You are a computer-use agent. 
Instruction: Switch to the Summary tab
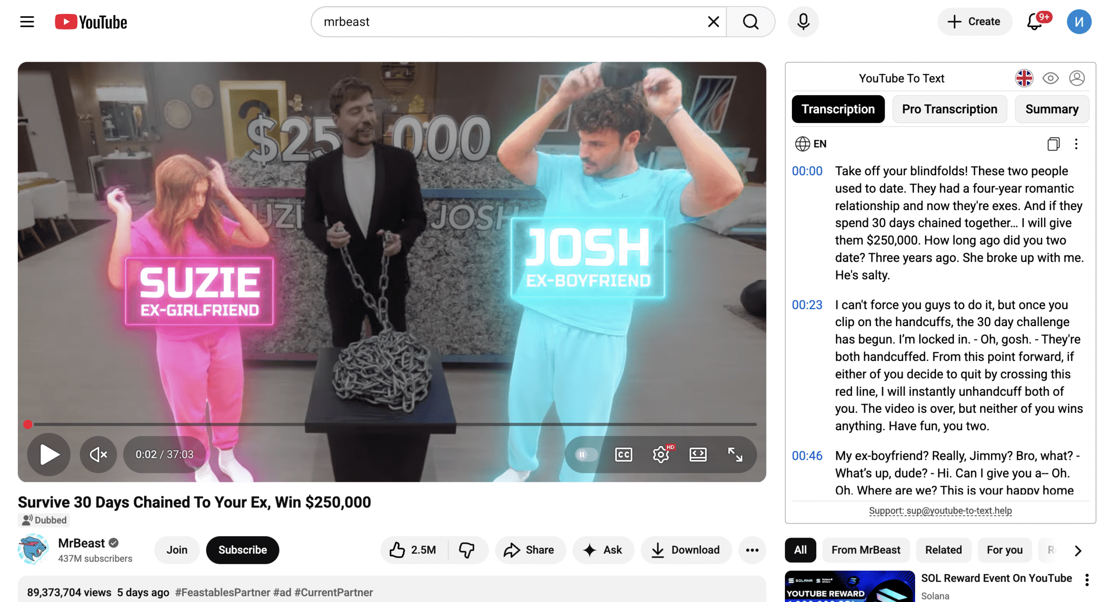point(1051,109)
